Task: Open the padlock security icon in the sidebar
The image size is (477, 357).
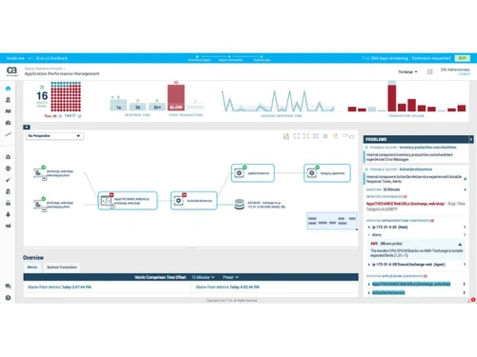Action: click(x=8, y=203)
